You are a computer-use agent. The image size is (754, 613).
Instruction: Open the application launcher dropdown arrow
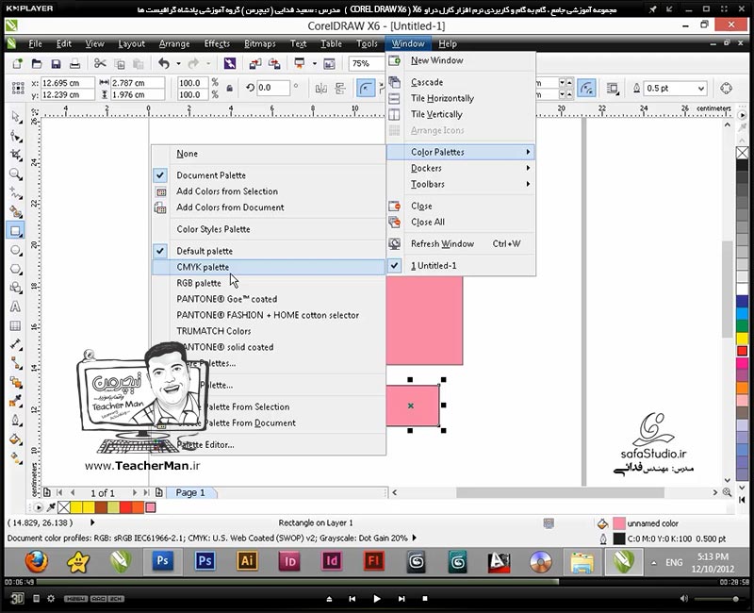click(x=315, y=63)
